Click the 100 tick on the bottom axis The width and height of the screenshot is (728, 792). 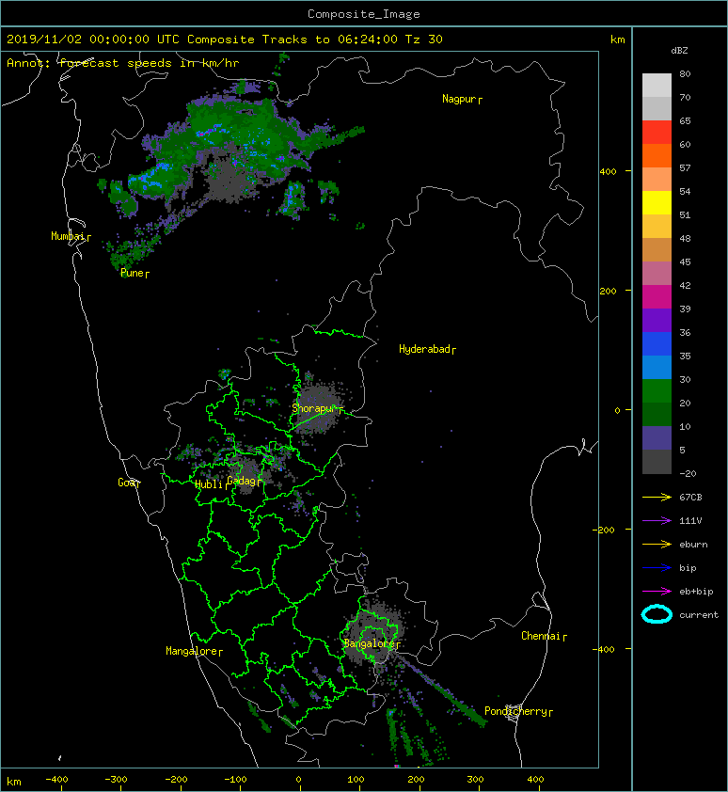tap(356, 780)
